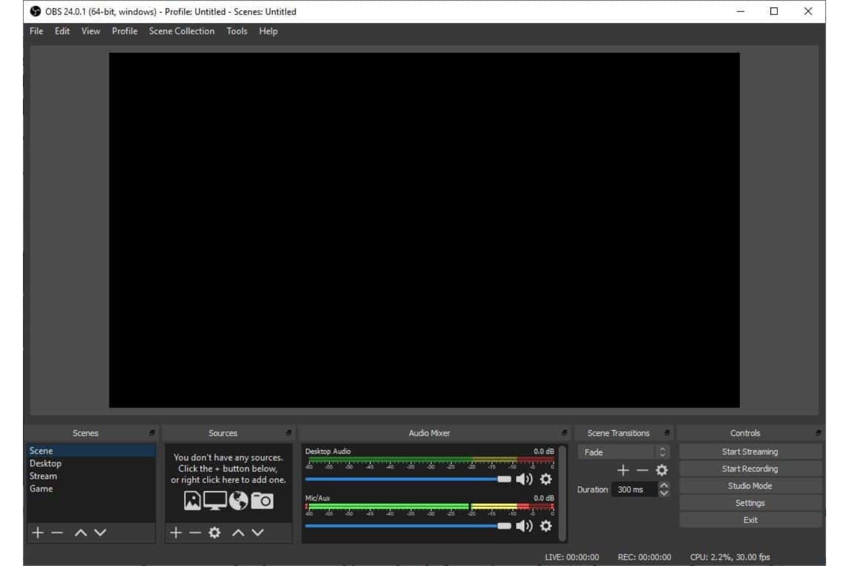Open Mic/Aux advanced settings gear
This screenshot has height=566, width=849.
pos(546,525)
